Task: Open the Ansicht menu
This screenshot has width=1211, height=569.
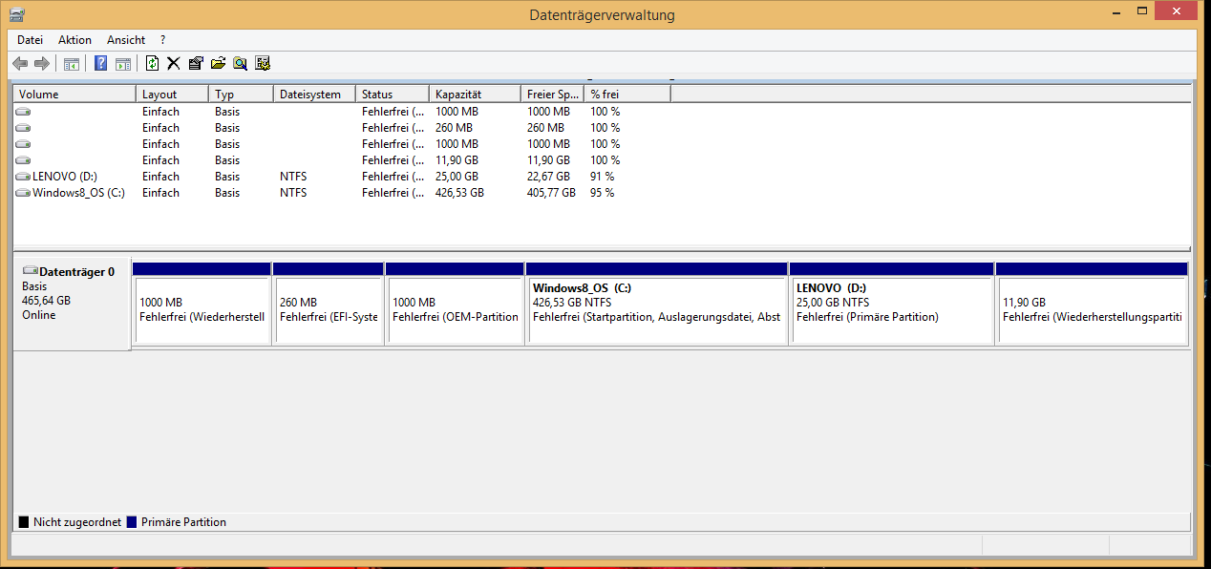Action: click(x=126, y=40)
